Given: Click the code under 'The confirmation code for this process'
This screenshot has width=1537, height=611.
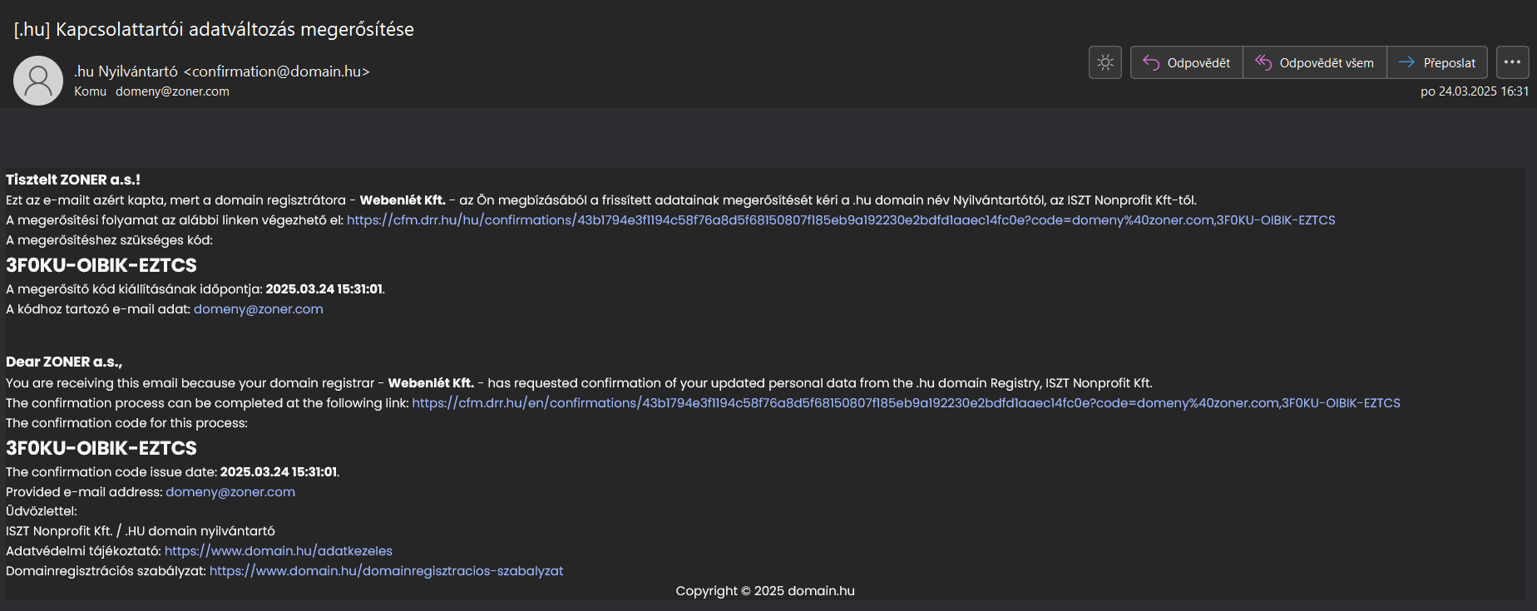Looking at the screenshot, I should [x=101, y=448].
